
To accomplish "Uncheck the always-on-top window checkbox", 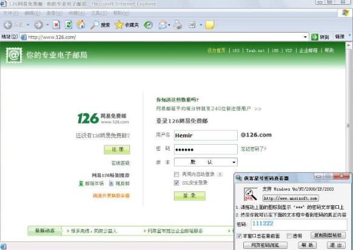I will coord(240,235).
